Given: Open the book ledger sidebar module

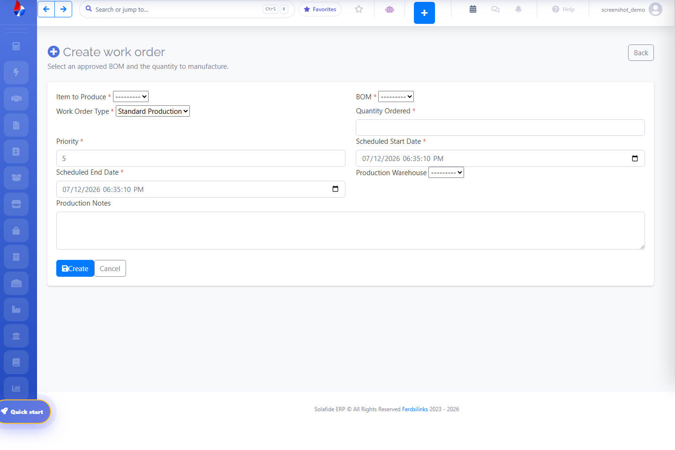Looking at the screenshot, I should [x=16, y=362].
